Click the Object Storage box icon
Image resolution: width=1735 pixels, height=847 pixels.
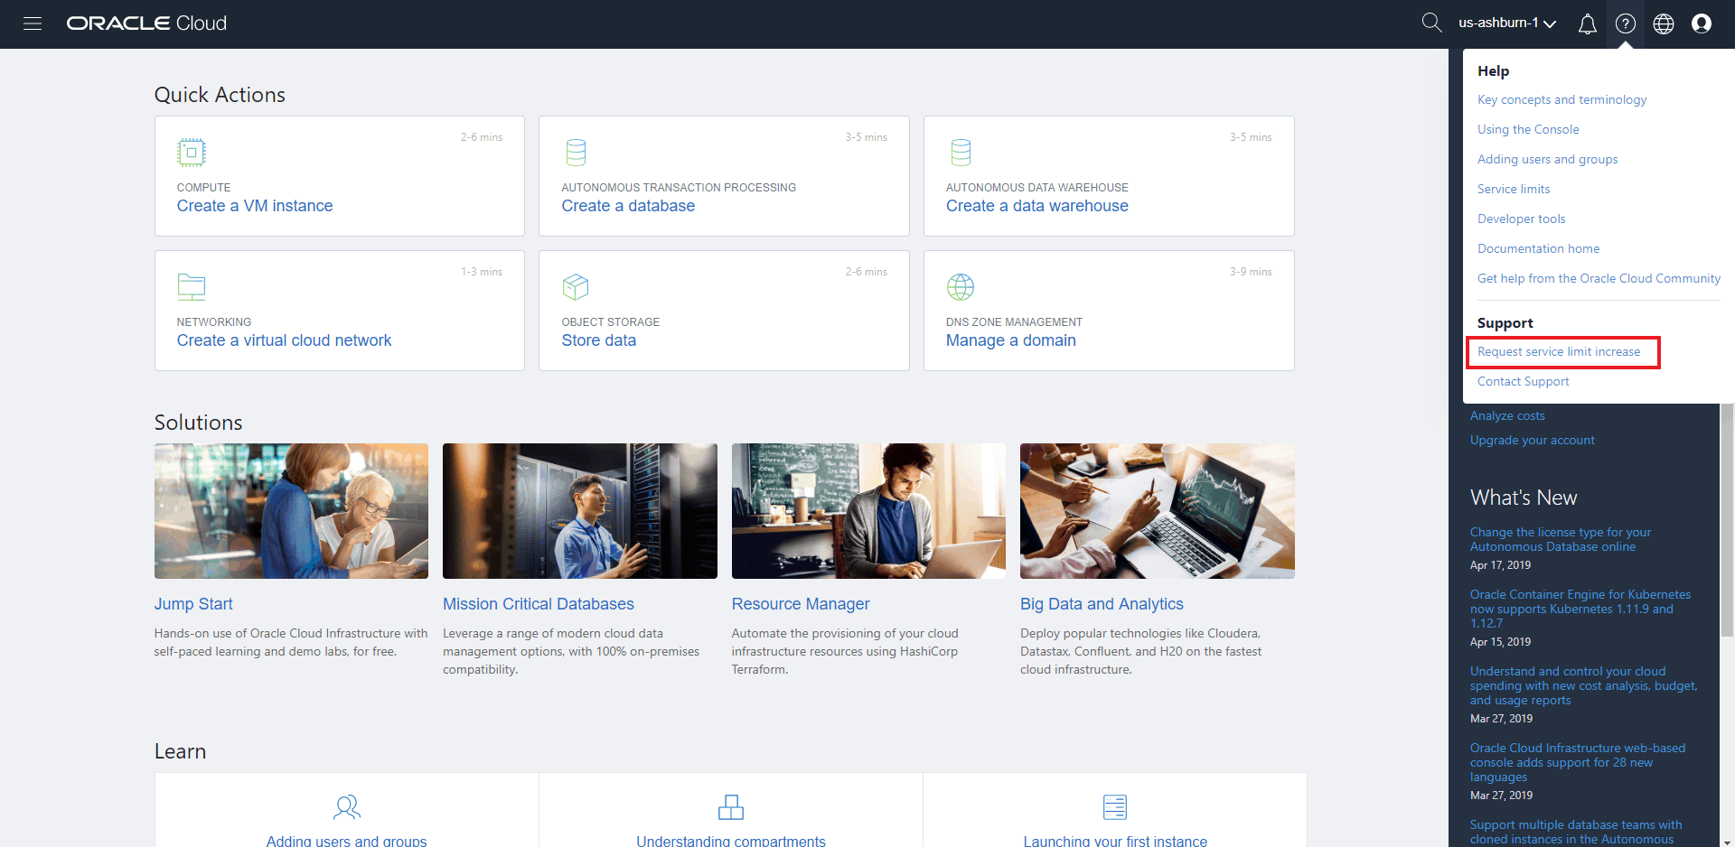[x=576, y=286]
